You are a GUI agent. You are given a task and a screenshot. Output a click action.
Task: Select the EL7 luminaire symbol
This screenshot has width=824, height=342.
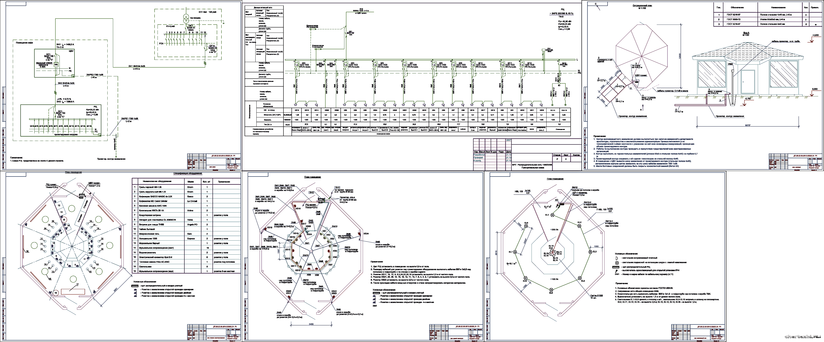pos(515,252)
